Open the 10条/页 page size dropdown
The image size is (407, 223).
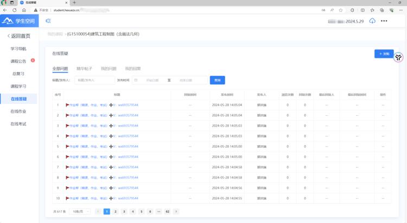click(x=79, y=211)
